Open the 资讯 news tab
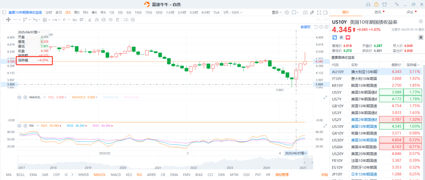This screenshot has height=180, width=425. (377, 12)
